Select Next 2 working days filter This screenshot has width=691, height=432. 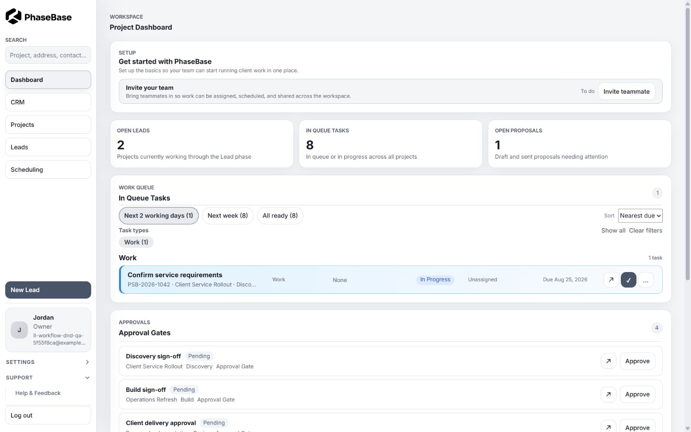click(x=159, y=215)
